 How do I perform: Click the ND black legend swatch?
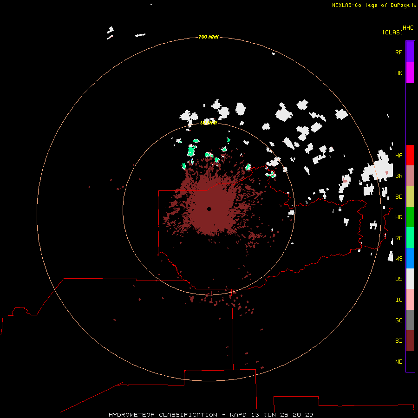click(410, 361)
